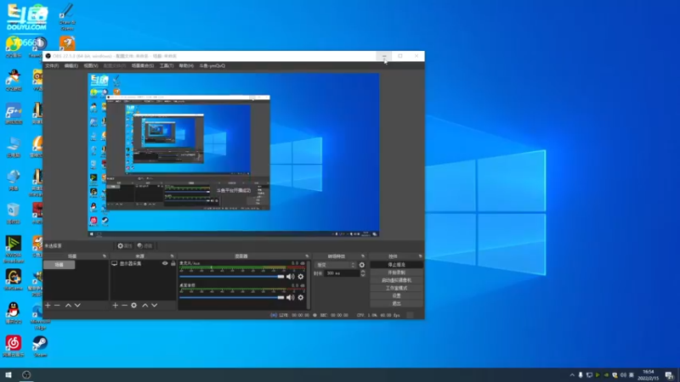
Task: Click transition duration stepper arrows
Action: pos(363,273)
